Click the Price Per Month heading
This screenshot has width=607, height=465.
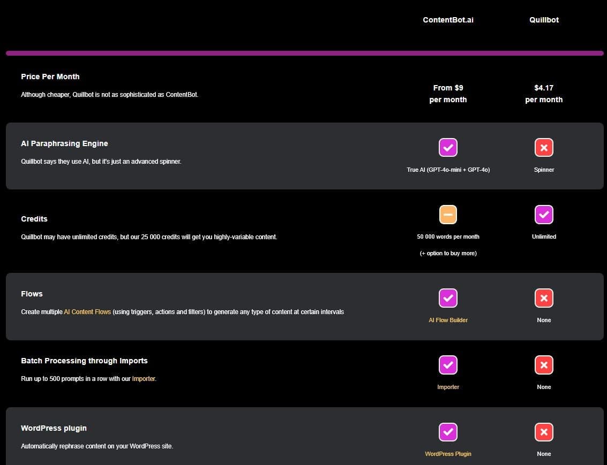point(50,77)
